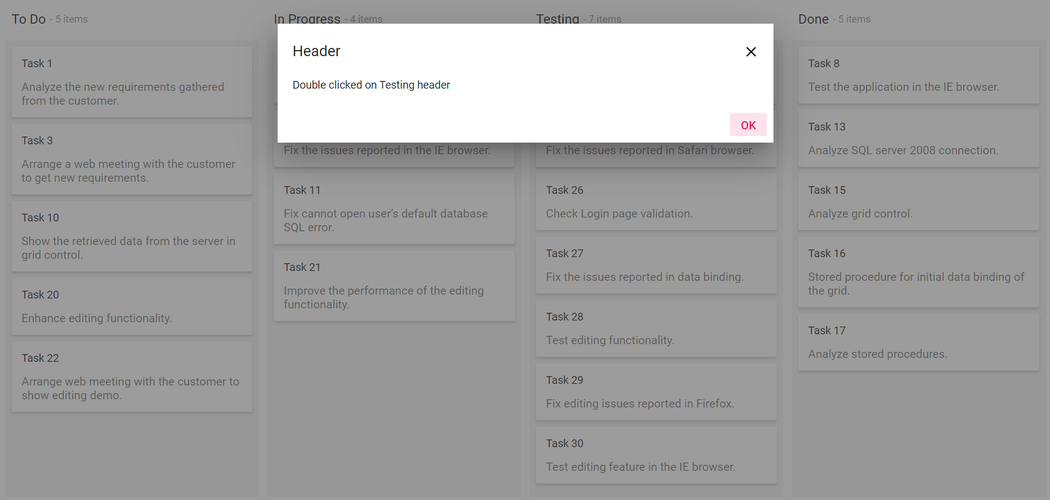1050x500 pixels.
Task: Click Task 16 Stored procedure card
Action: pos(919,272)
